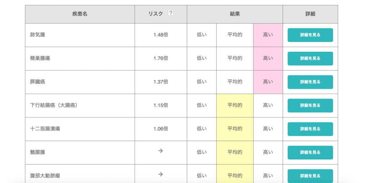Open 詳細を見る for 髄膜腫
Image resolution: width=365 pixels, height=183 pixels.
[x=310, y=152]
